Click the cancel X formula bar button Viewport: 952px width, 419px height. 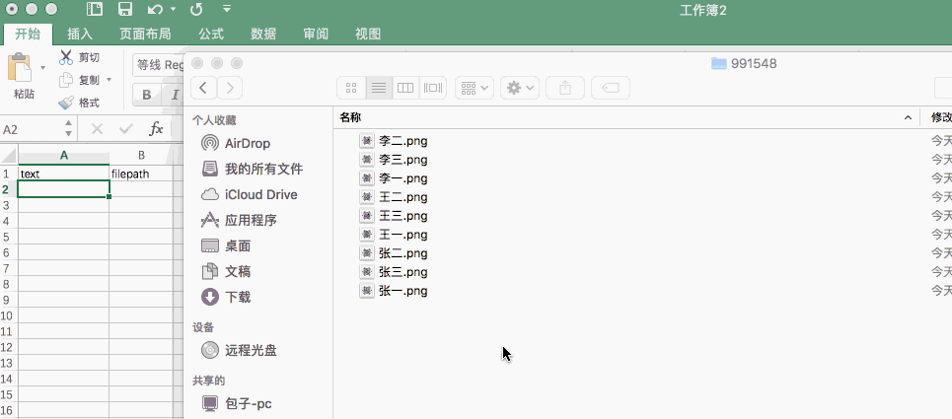coord(97,128)
